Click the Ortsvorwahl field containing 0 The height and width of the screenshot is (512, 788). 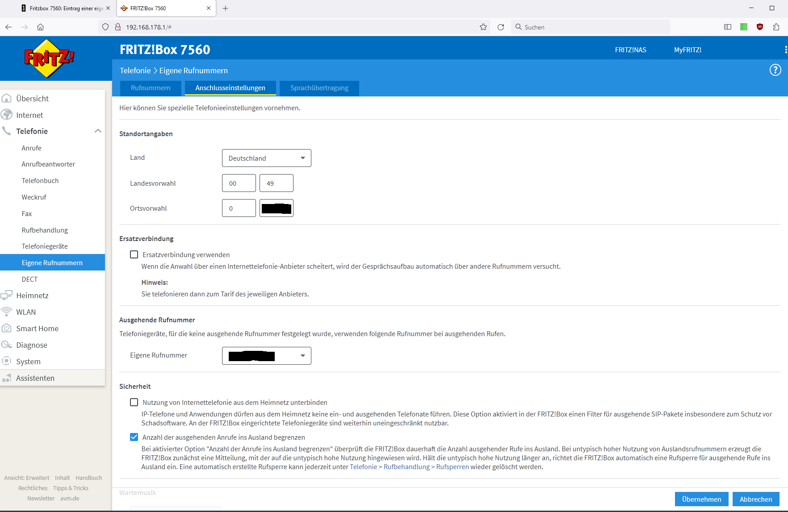tap(239, 208)
